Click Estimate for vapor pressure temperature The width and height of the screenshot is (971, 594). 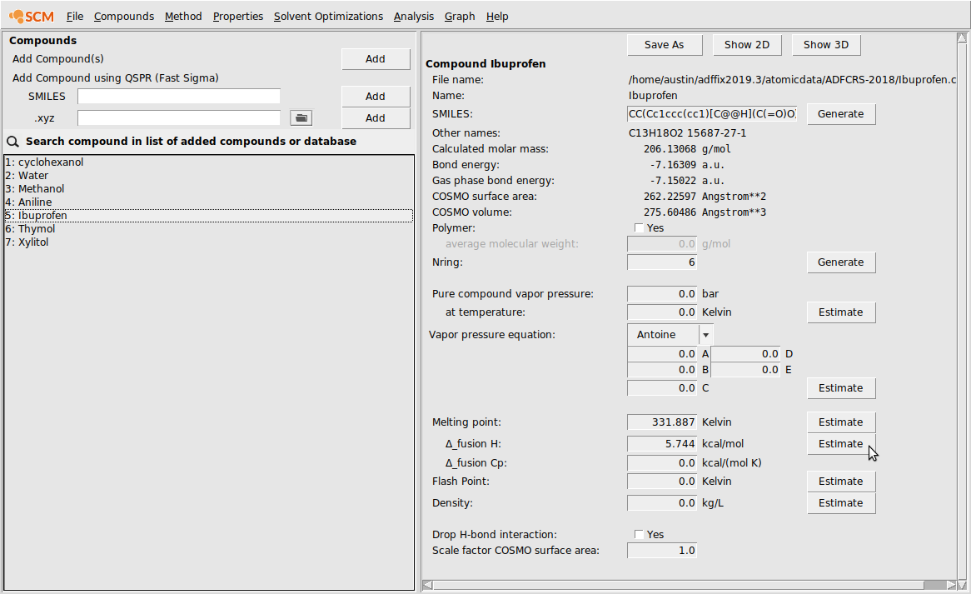[x=840, y=312]
